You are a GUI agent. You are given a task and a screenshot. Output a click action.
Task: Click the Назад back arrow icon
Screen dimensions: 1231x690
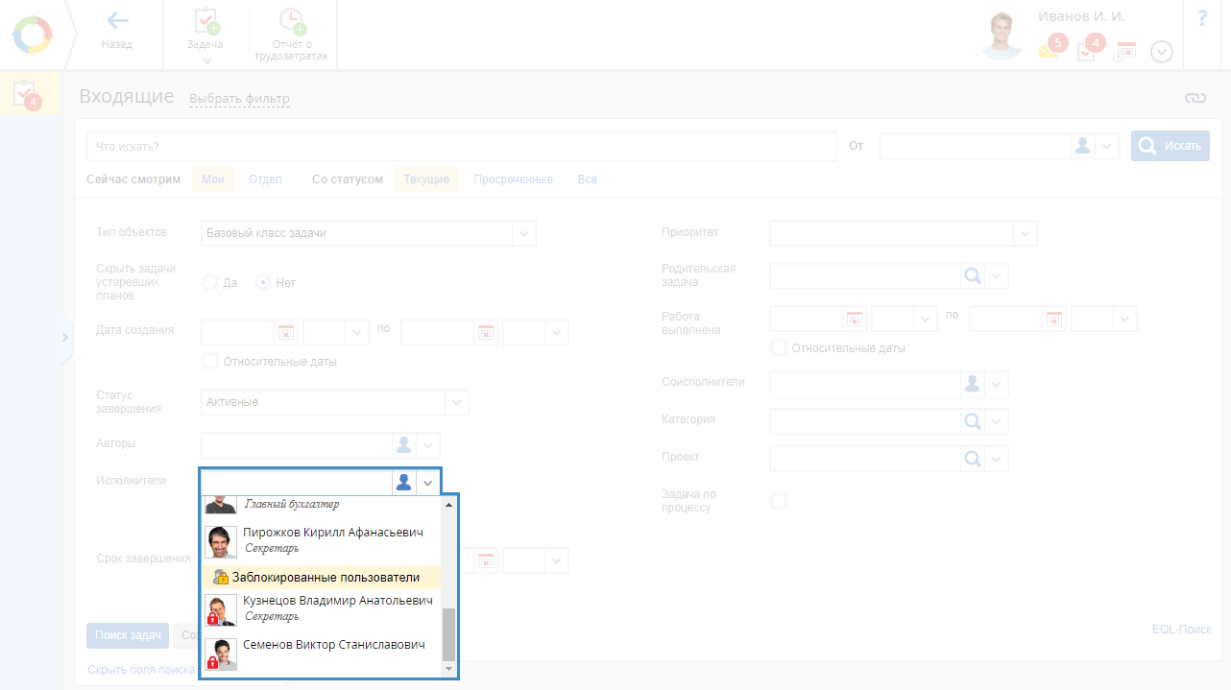pos(117,21)
